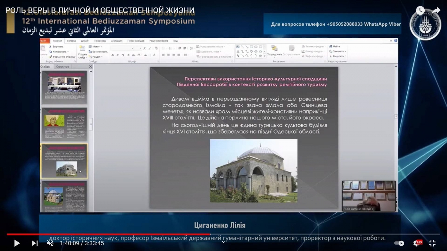Exit full screen mode
Screen dimensions: 447x251
point(432,243)
